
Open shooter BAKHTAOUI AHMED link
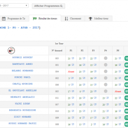click(22, 64)
